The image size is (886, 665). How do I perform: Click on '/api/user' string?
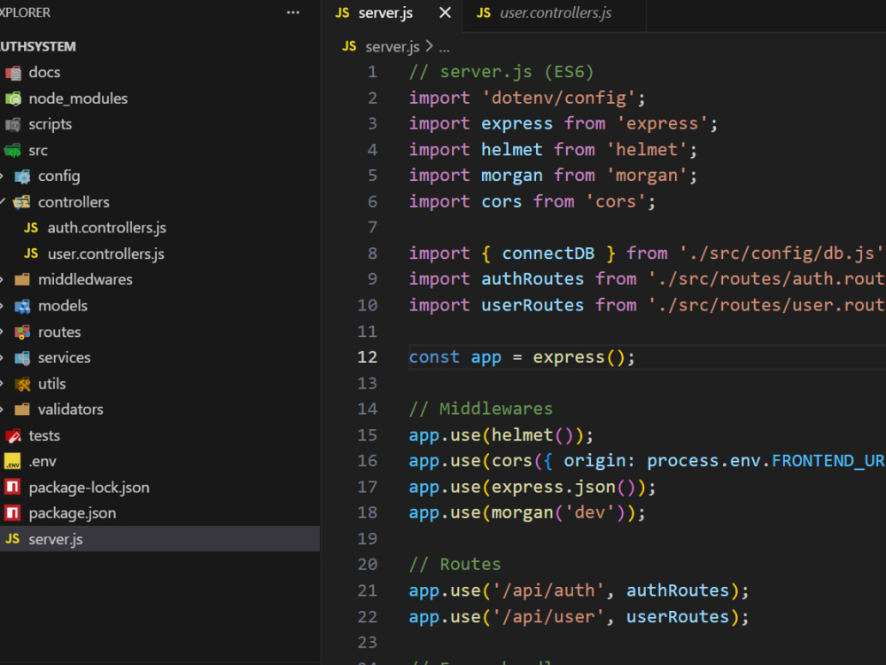pyautogui.click(x=548, y=616)
